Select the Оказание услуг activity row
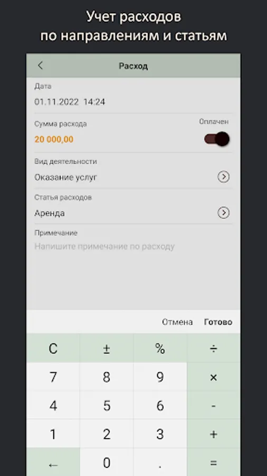 [133, 171]
